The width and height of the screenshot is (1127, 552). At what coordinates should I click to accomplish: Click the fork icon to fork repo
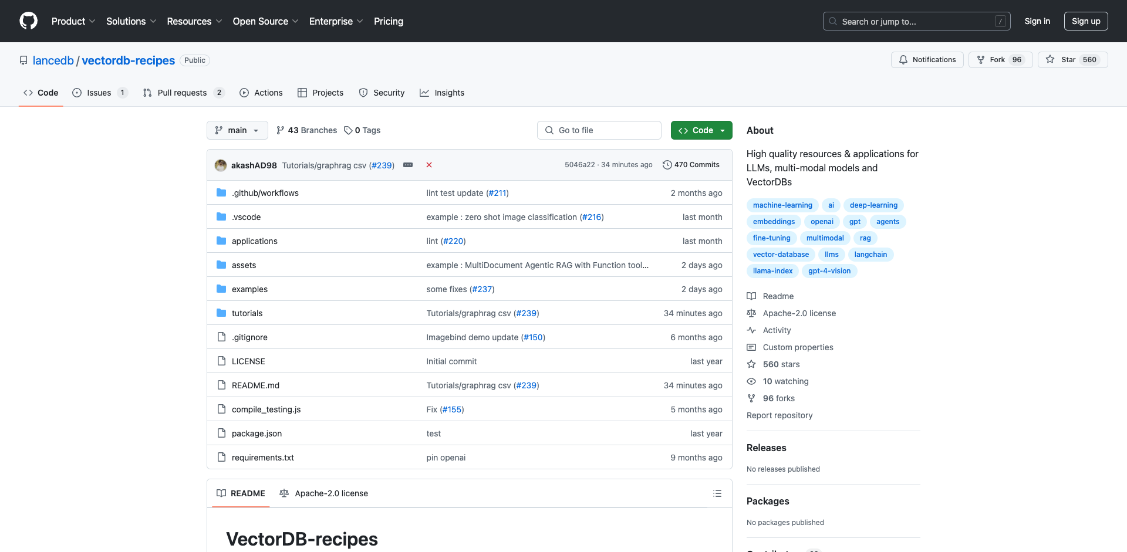tap(981, 59)
